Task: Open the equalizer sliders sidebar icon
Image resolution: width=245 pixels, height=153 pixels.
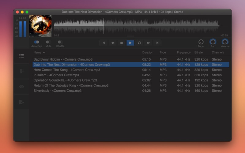Action: (x=21, y=71)
